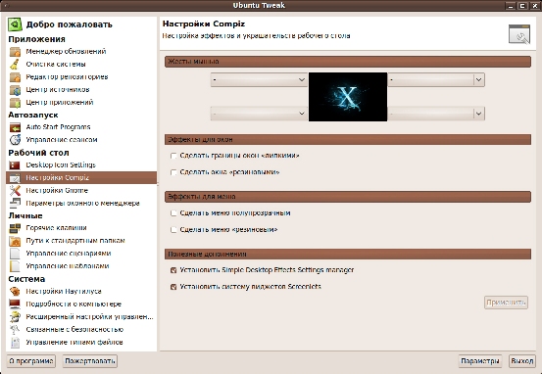
Task: Click the Применить button
Action: pos(506,303)
